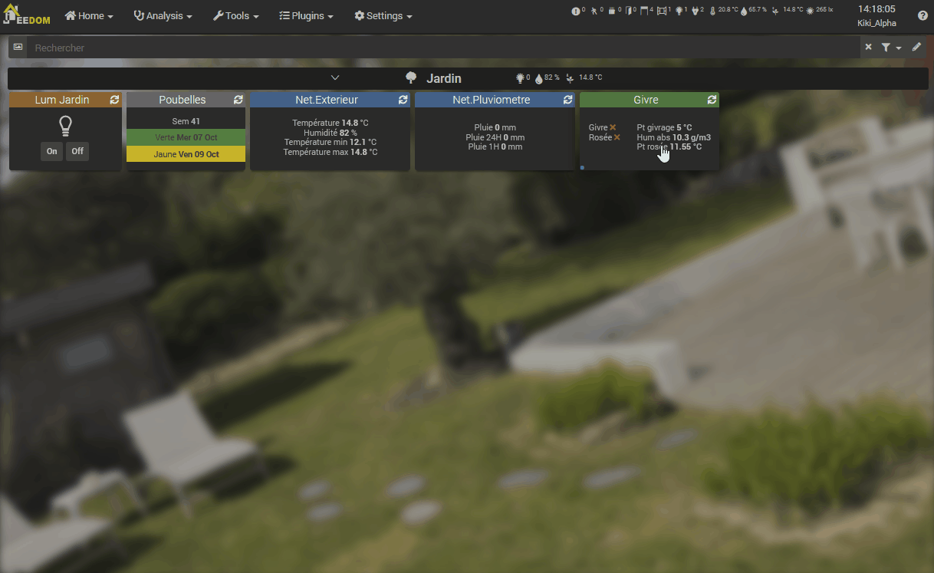Refresh the Givre widget

pyautogui.click(x=712, y=100)
